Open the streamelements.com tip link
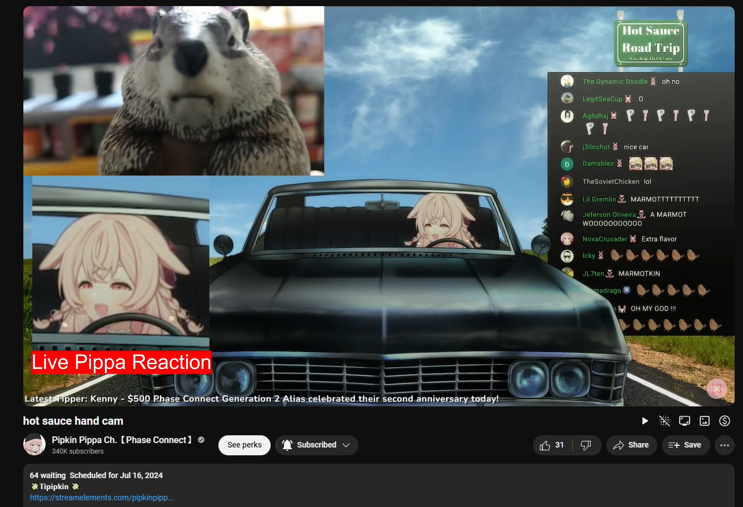Screen dimensions: 743x507 coord(102,498)
